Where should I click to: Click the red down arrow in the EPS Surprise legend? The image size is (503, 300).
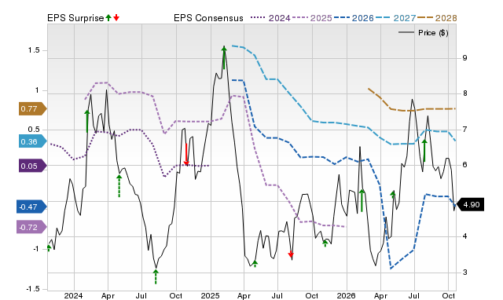tap(116, 17)
